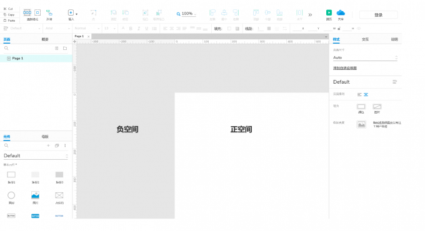Choose the contained selection mode icon

tap(37, 12)
